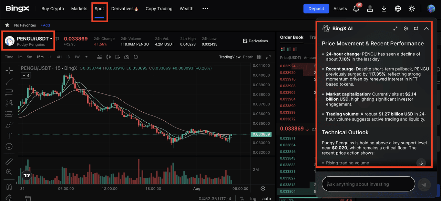Switch chart to Depth view

pos(248,57)
